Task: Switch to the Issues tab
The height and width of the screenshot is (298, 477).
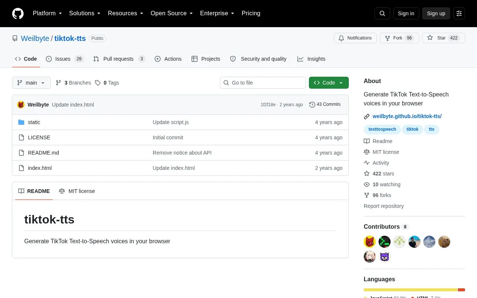Action: pyautogui.click(x=65, y=59)
